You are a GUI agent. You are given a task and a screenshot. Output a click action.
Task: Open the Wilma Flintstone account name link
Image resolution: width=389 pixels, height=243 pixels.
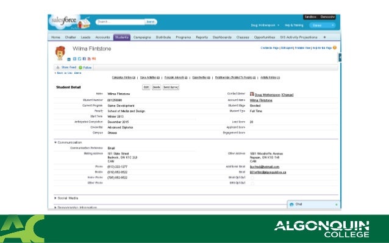[x=261, y=100]
